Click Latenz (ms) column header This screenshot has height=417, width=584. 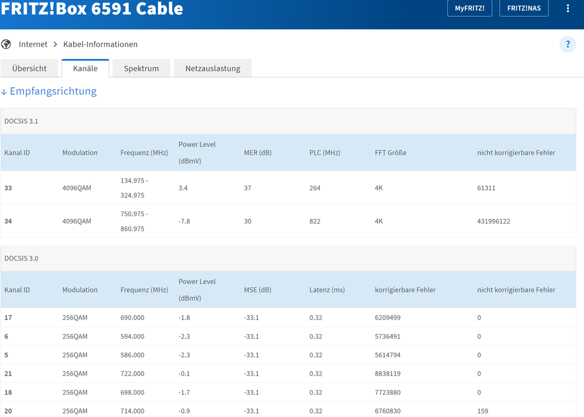point(327,290)
